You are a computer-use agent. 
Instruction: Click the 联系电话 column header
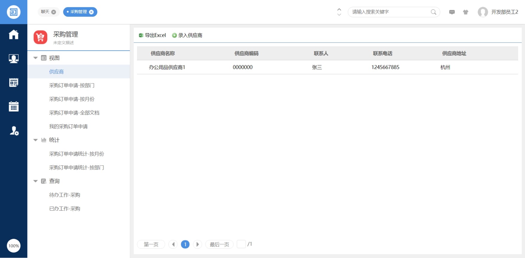(383, 53)
